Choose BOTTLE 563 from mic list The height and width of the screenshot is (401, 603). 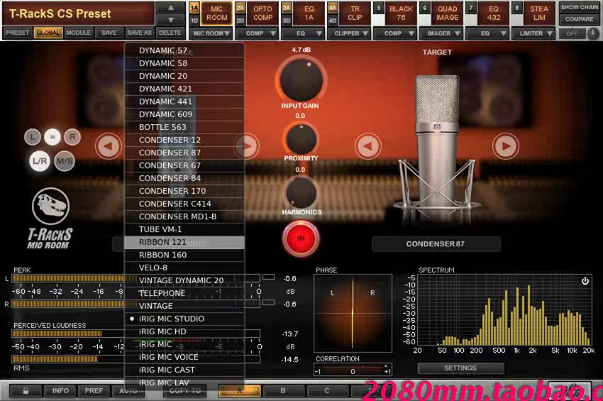coord(184,127)
